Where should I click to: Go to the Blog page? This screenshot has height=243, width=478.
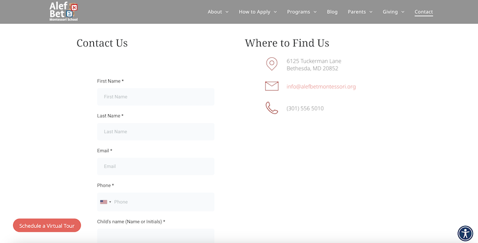point(332,12)
